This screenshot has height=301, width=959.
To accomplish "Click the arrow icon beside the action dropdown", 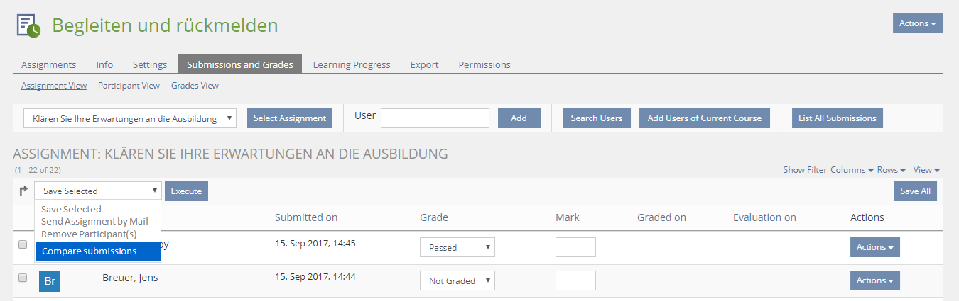I will click(23, 191).
